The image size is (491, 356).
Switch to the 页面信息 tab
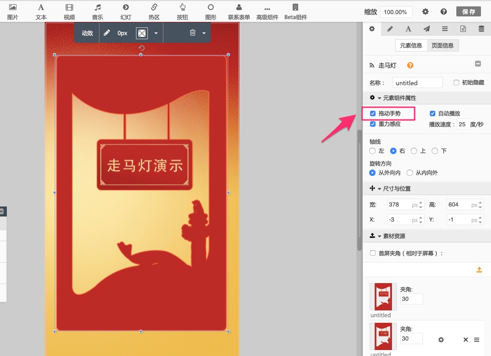coord(443,46)
